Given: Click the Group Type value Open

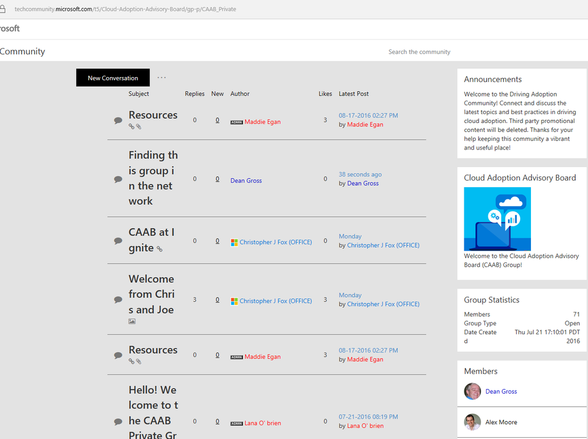Looking at the screenshot, I should (572, 323).
